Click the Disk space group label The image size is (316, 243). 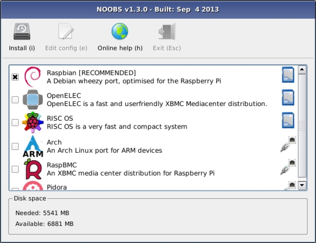30,198
